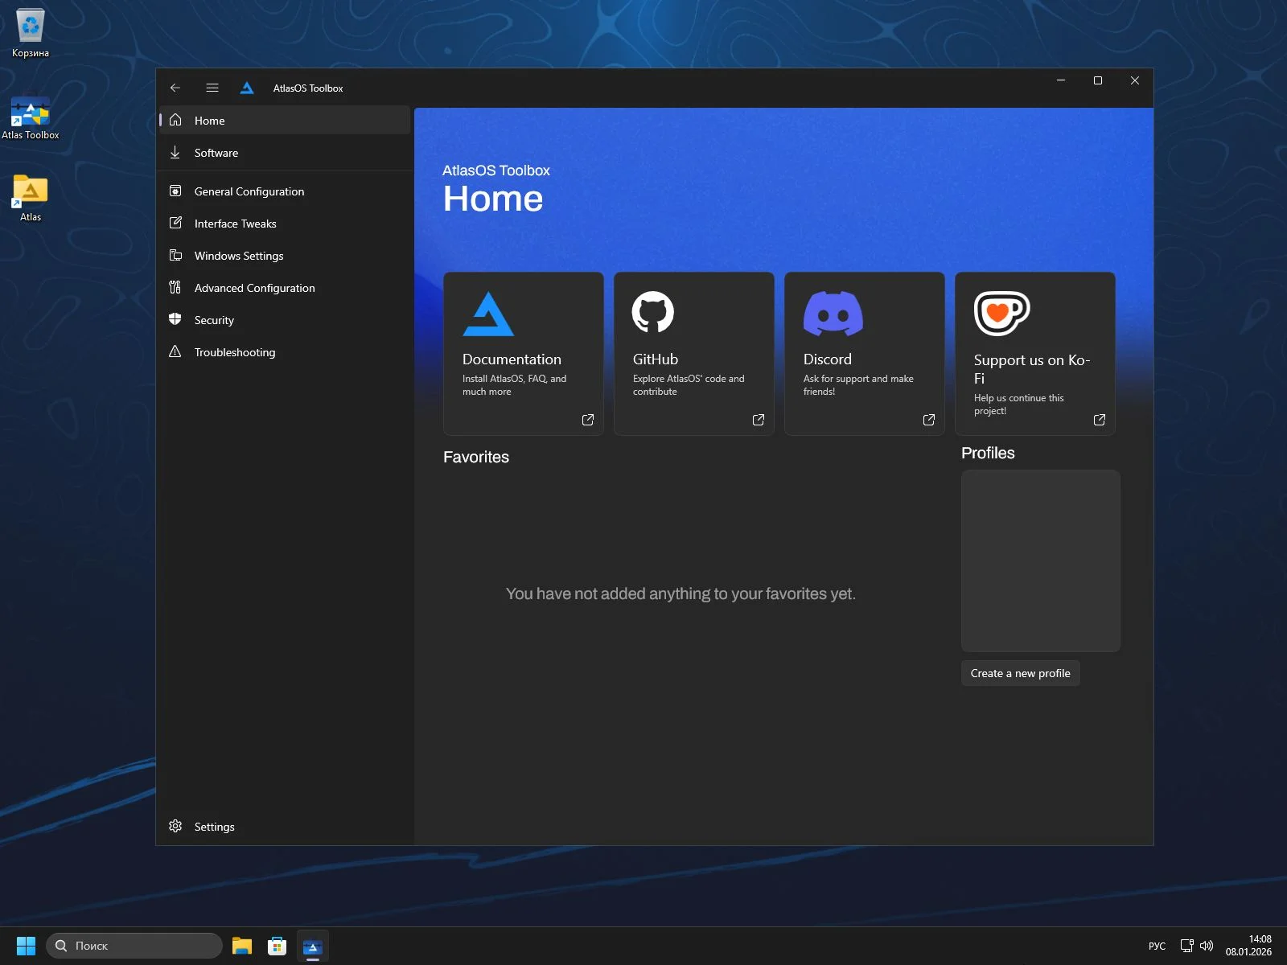Click the Troubleshooting warning icon
The width and height of the screenshot is (1287, 965).
(175, 351)
